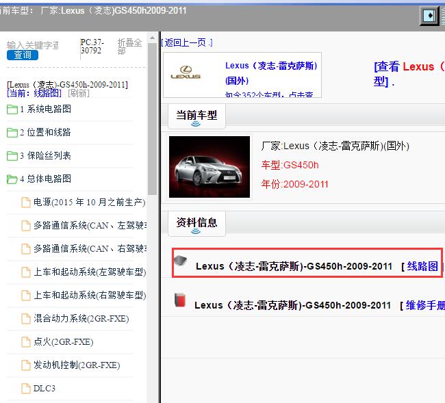This screenshot has height=403, width=445.
Task: Open 上车和起动系统(左驾驶车型) diagram
Action: [x=90, y=272]
